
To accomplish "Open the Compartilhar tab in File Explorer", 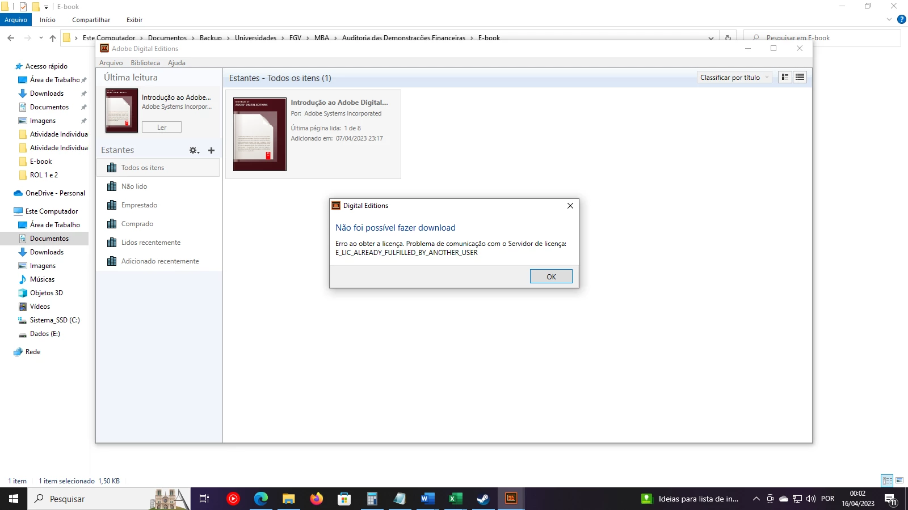I will coord(91,20).
